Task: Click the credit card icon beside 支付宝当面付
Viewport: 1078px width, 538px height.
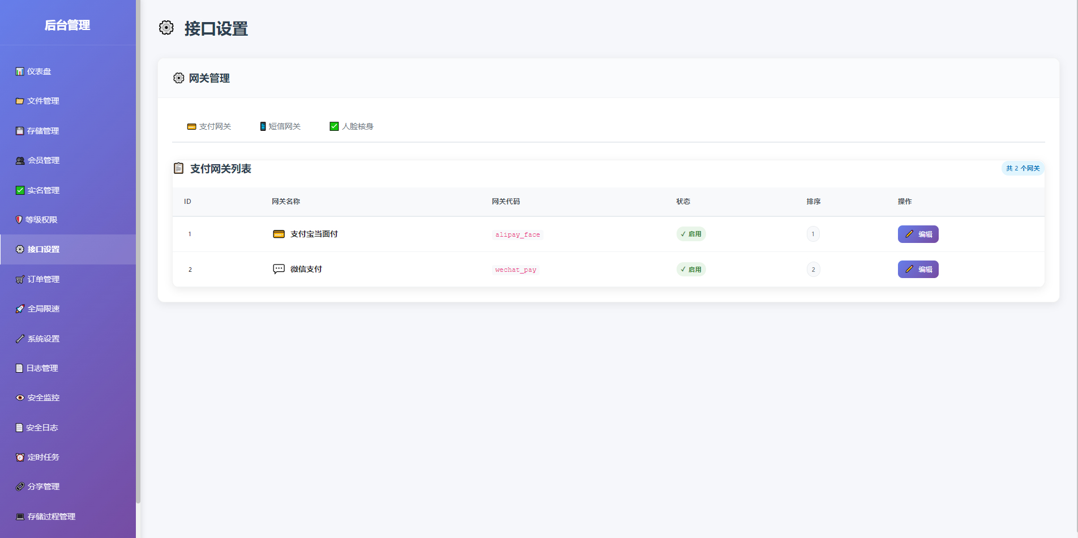Action: pyautogui.click(x=279, y=234)
